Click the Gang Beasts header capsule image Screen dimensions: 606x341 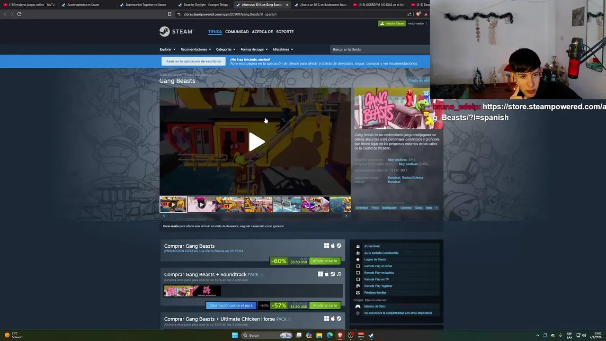(399, 108)
